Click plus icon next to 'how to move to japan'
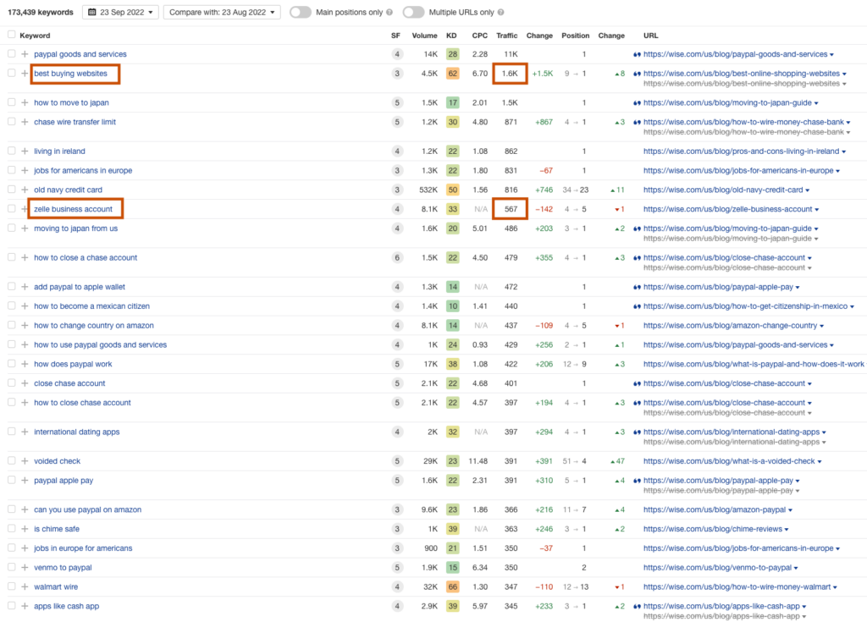 click(x=25, y=102)
